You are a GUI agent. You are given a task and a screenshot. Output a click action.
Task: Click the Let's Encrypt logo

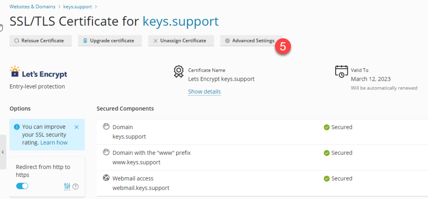pyautogui.click(x=38, y=72)
